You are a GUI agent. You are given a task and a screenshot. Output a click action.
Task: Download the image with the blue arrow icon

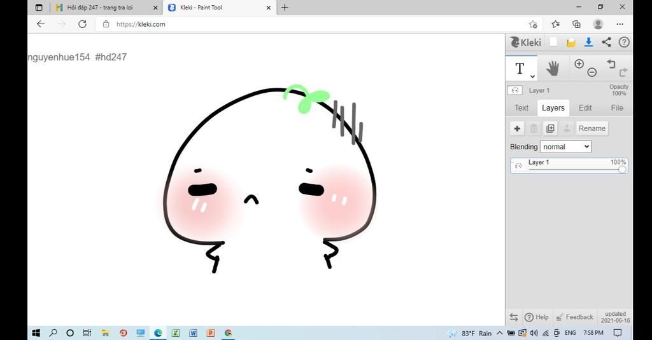click(588, 42)
